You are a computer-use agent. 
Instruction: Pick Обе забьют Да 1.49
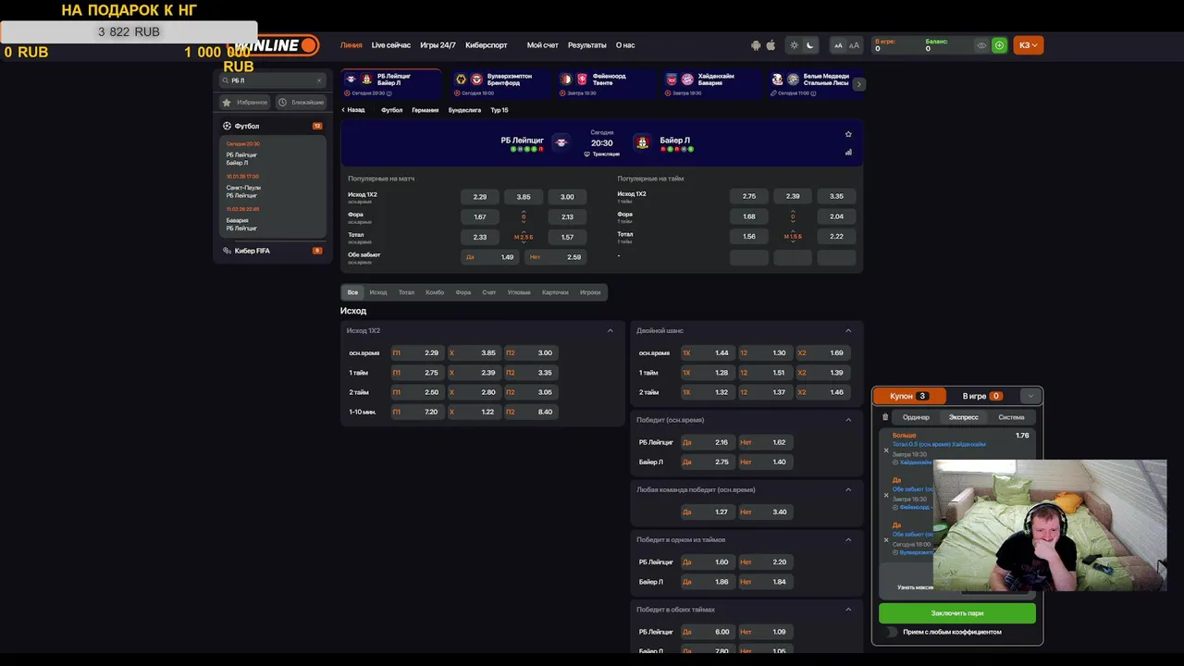point(489,257)
